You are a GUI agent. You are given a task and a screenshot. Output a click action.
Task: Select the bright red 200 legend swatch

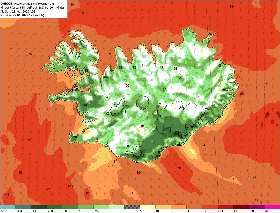(x=225, y=207)
